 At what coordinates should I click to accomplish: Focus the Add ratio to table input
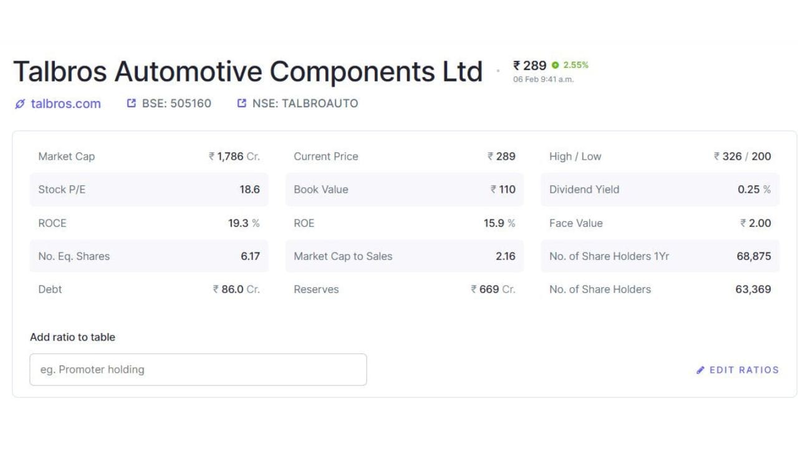click(x=198, y=370)
